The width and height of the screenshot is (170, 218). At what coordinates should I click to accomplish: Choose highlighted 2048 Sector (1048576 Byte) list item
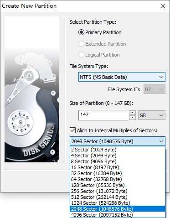pyautogui.click(x=118, y=209)
